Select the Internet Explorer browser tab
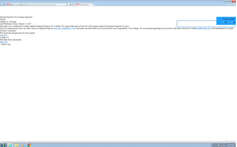 tap(84, 5)
